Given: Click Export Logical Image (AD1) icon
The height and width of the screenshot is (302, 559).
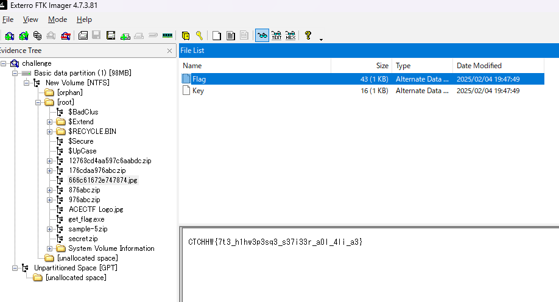Looking at the screenshot, I should click(111, 35).
